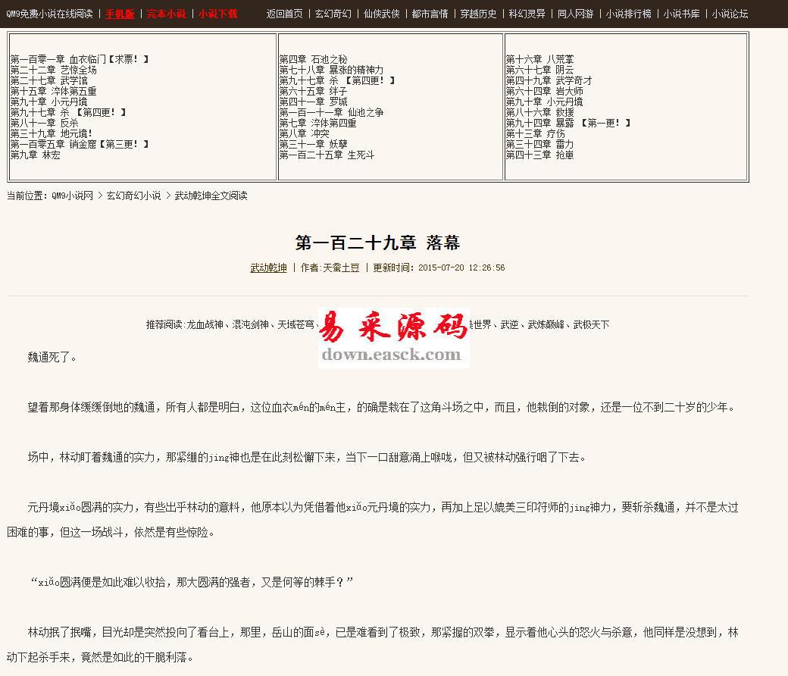Click chapter title 第一百二十九章 落幕

(x=377, y=243)
